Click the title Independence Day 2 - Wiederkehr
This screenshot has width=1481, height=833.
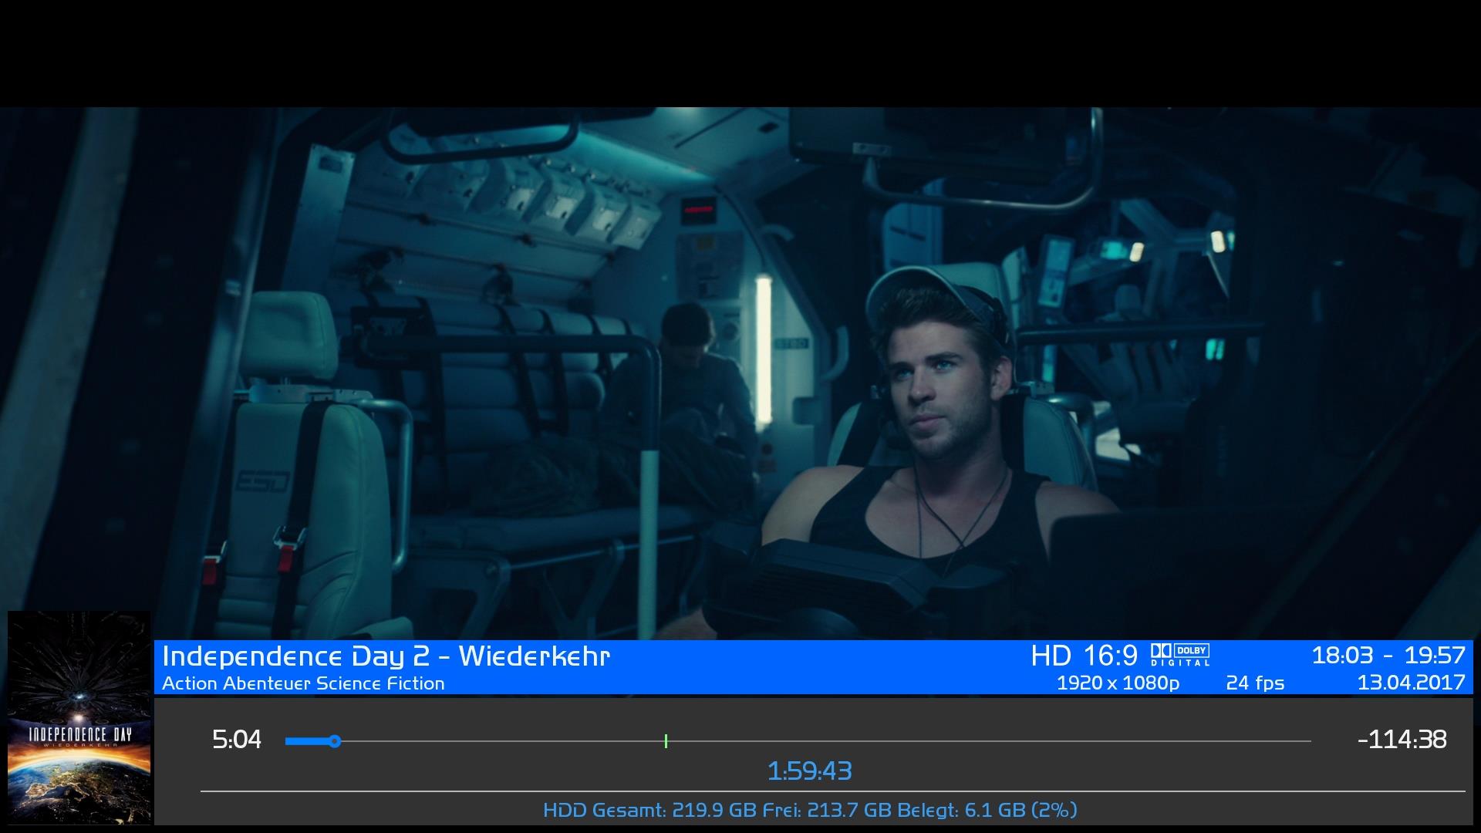[386, 656]
